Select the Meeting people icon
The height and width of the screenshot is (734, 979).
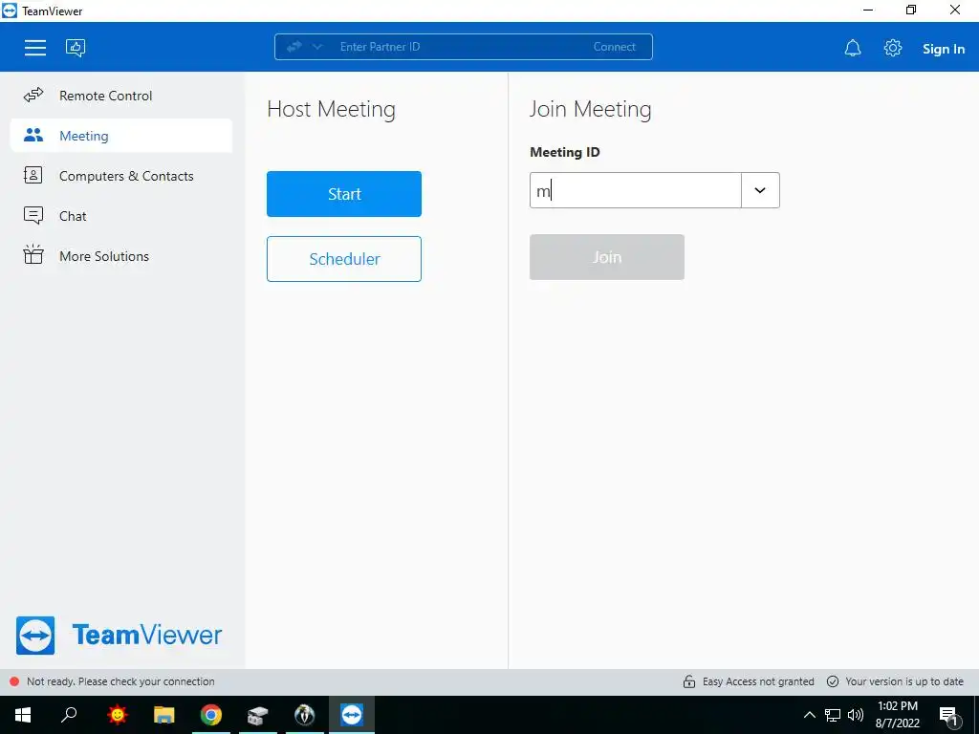[x=33, y=136]
